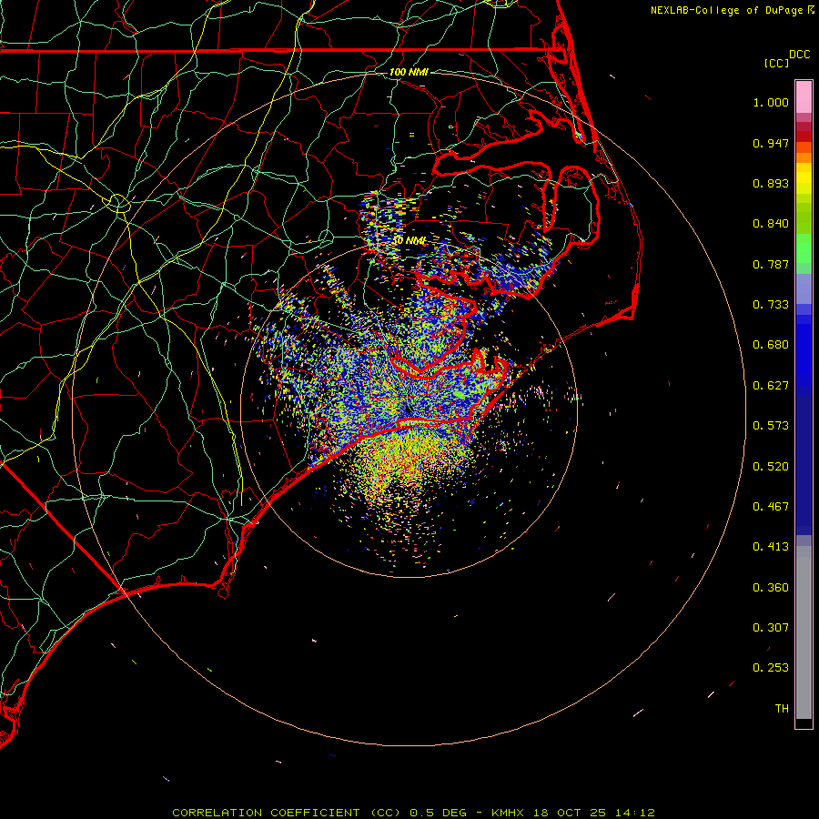
Task: Click the radar site at the rings' center
Action: (x=409, y=409)
